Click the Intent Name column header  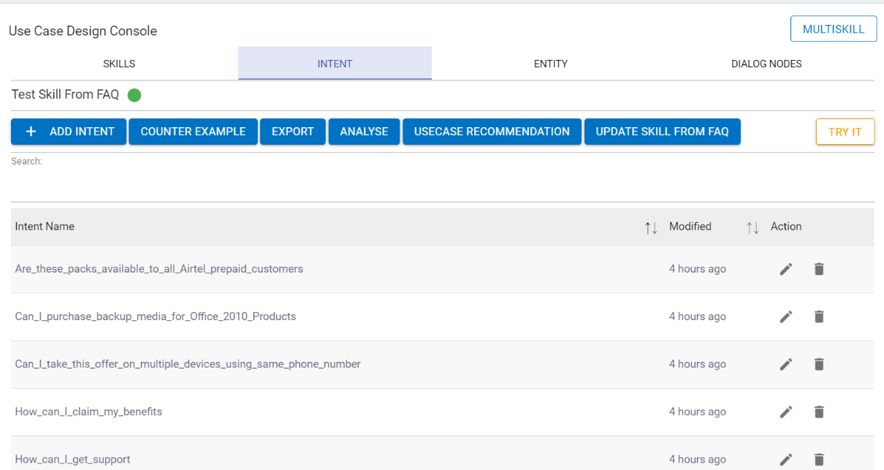[x=45, y=227]
